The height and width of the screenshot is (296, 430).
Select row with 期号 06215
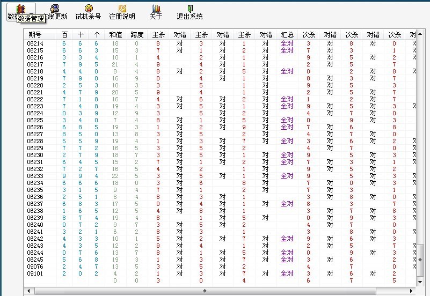220,50
